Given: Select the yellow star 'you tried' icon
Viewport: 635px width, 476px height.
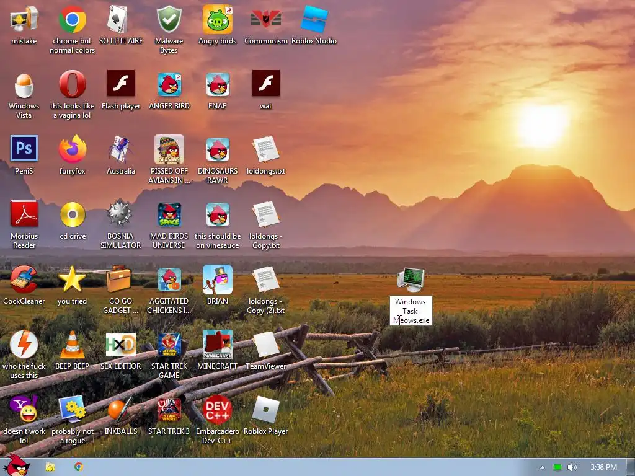Looking at the screenshot, I should [72, 279].
